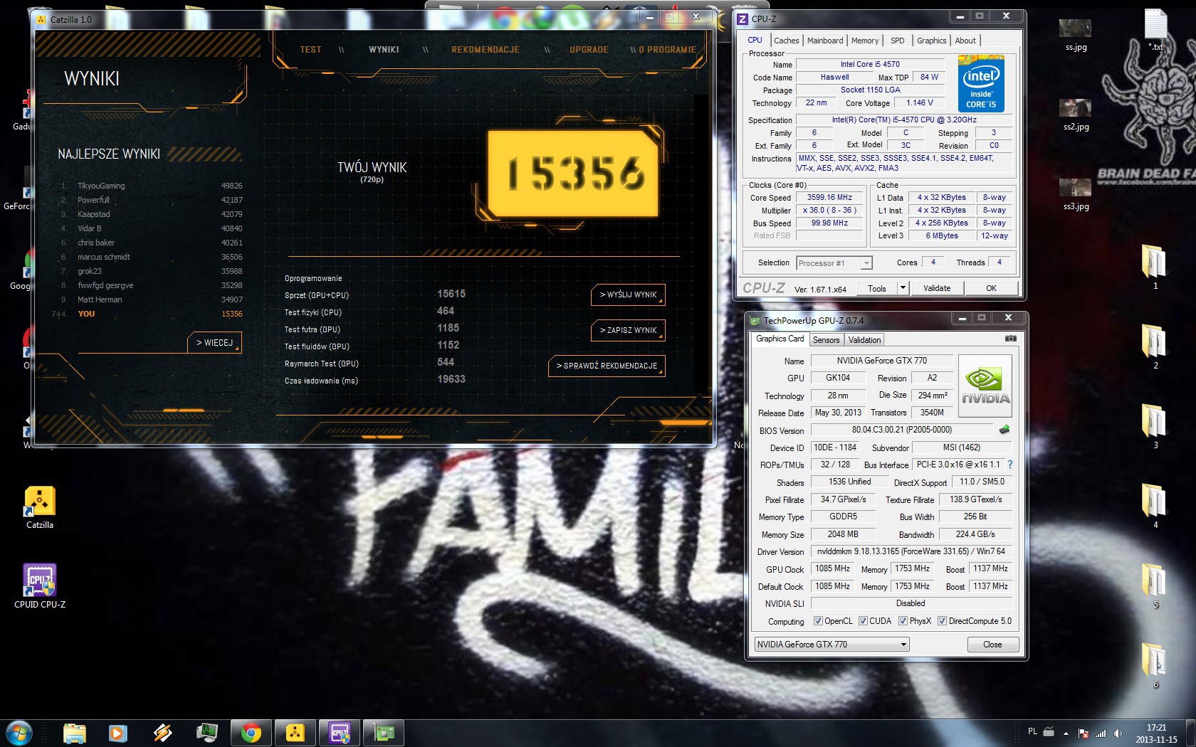Open desktop folder named 5

click(x=1155, y=585)
